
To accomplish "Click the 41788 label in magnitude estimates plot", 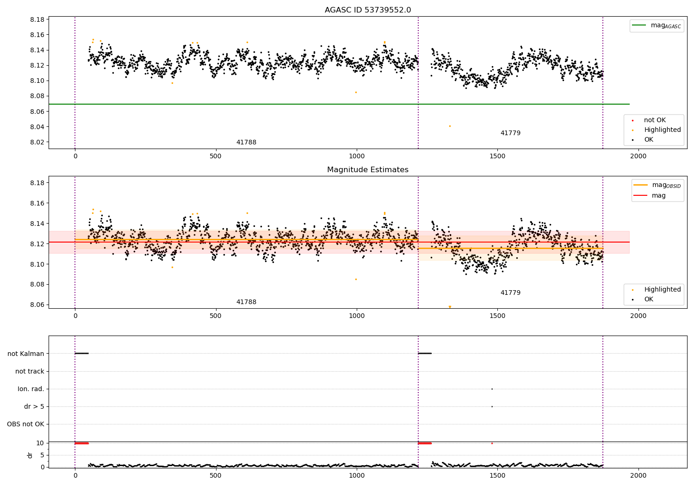I will pyautogui.click(x=246, y=302).
